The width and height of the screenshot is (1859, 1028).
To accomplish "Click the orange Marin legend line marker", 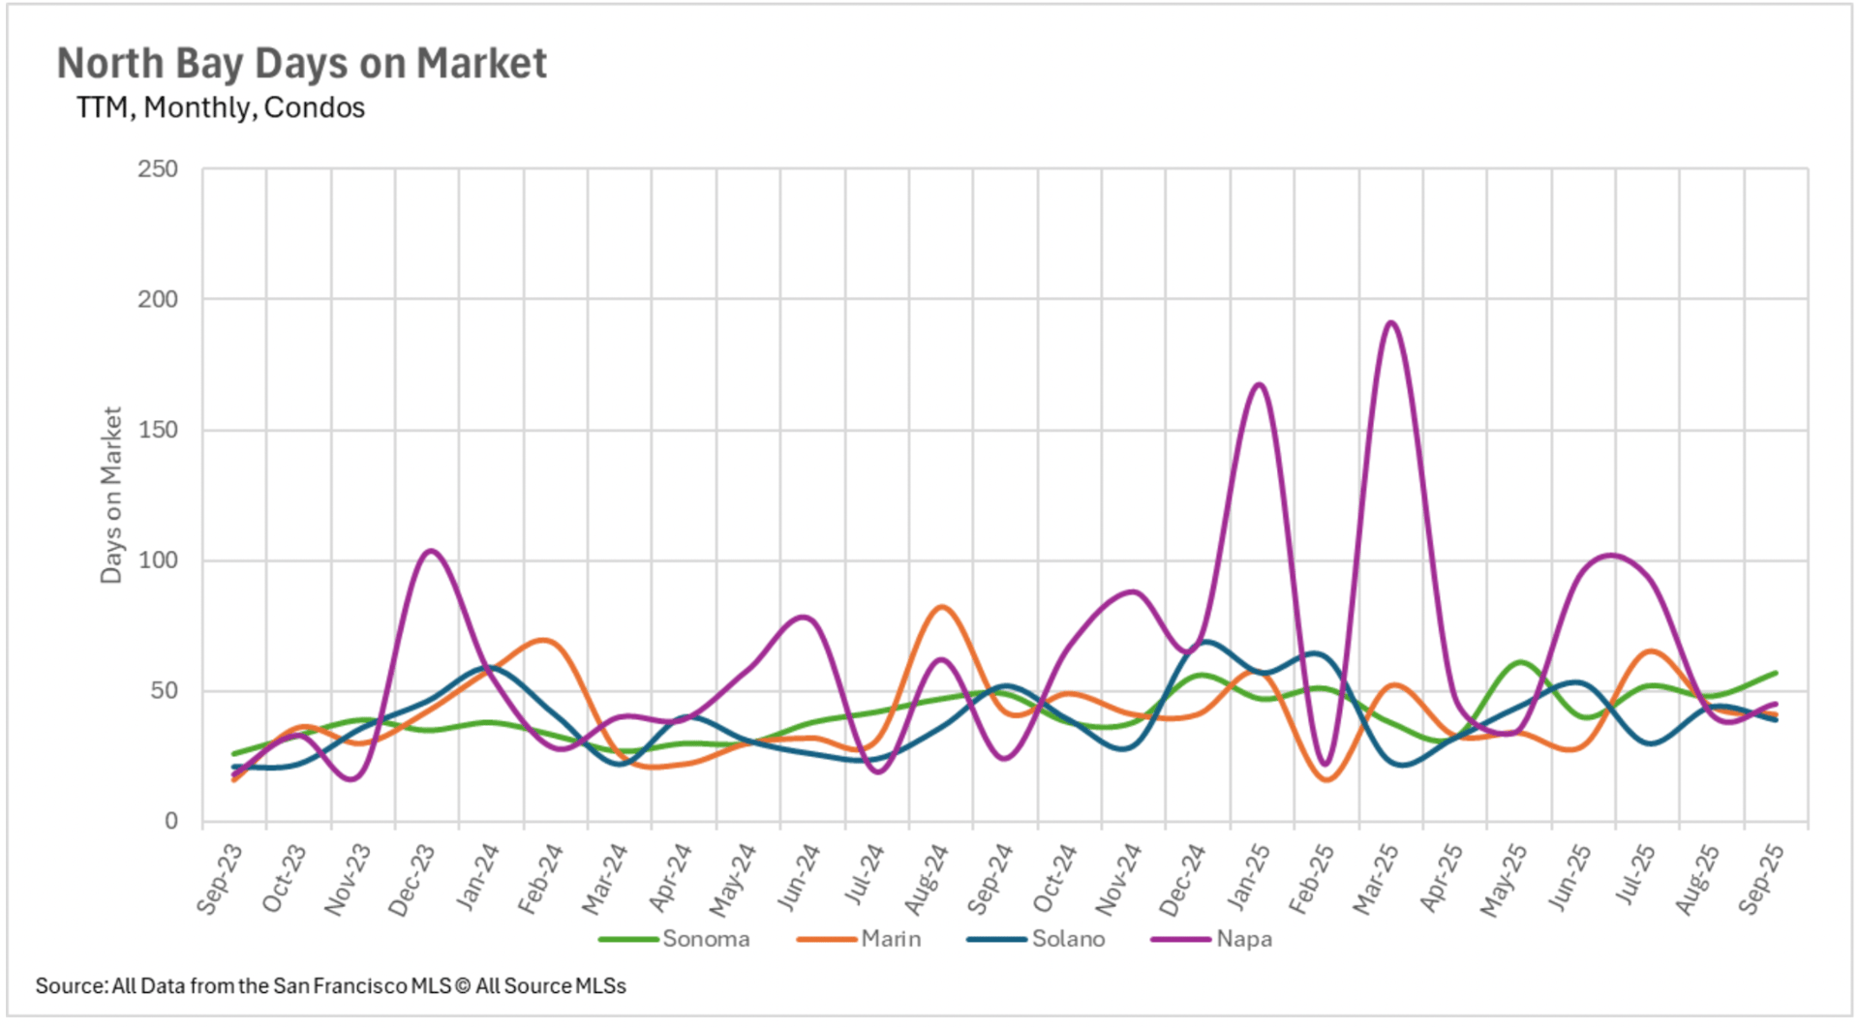I will click(x=826, y=940).
